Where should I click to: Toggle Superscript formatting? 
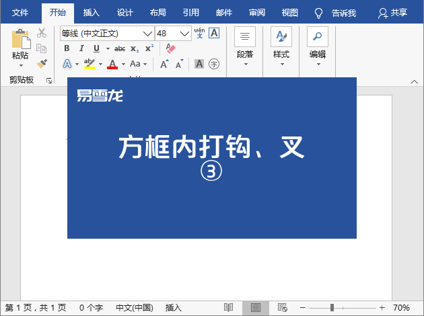click(x=149, y=48)
